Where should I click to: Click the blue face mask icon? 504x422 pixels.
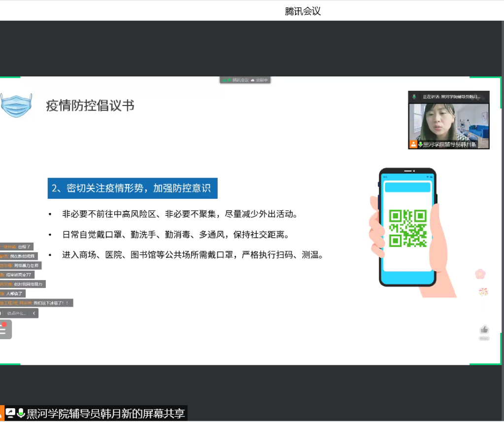(x=16, y=105)
